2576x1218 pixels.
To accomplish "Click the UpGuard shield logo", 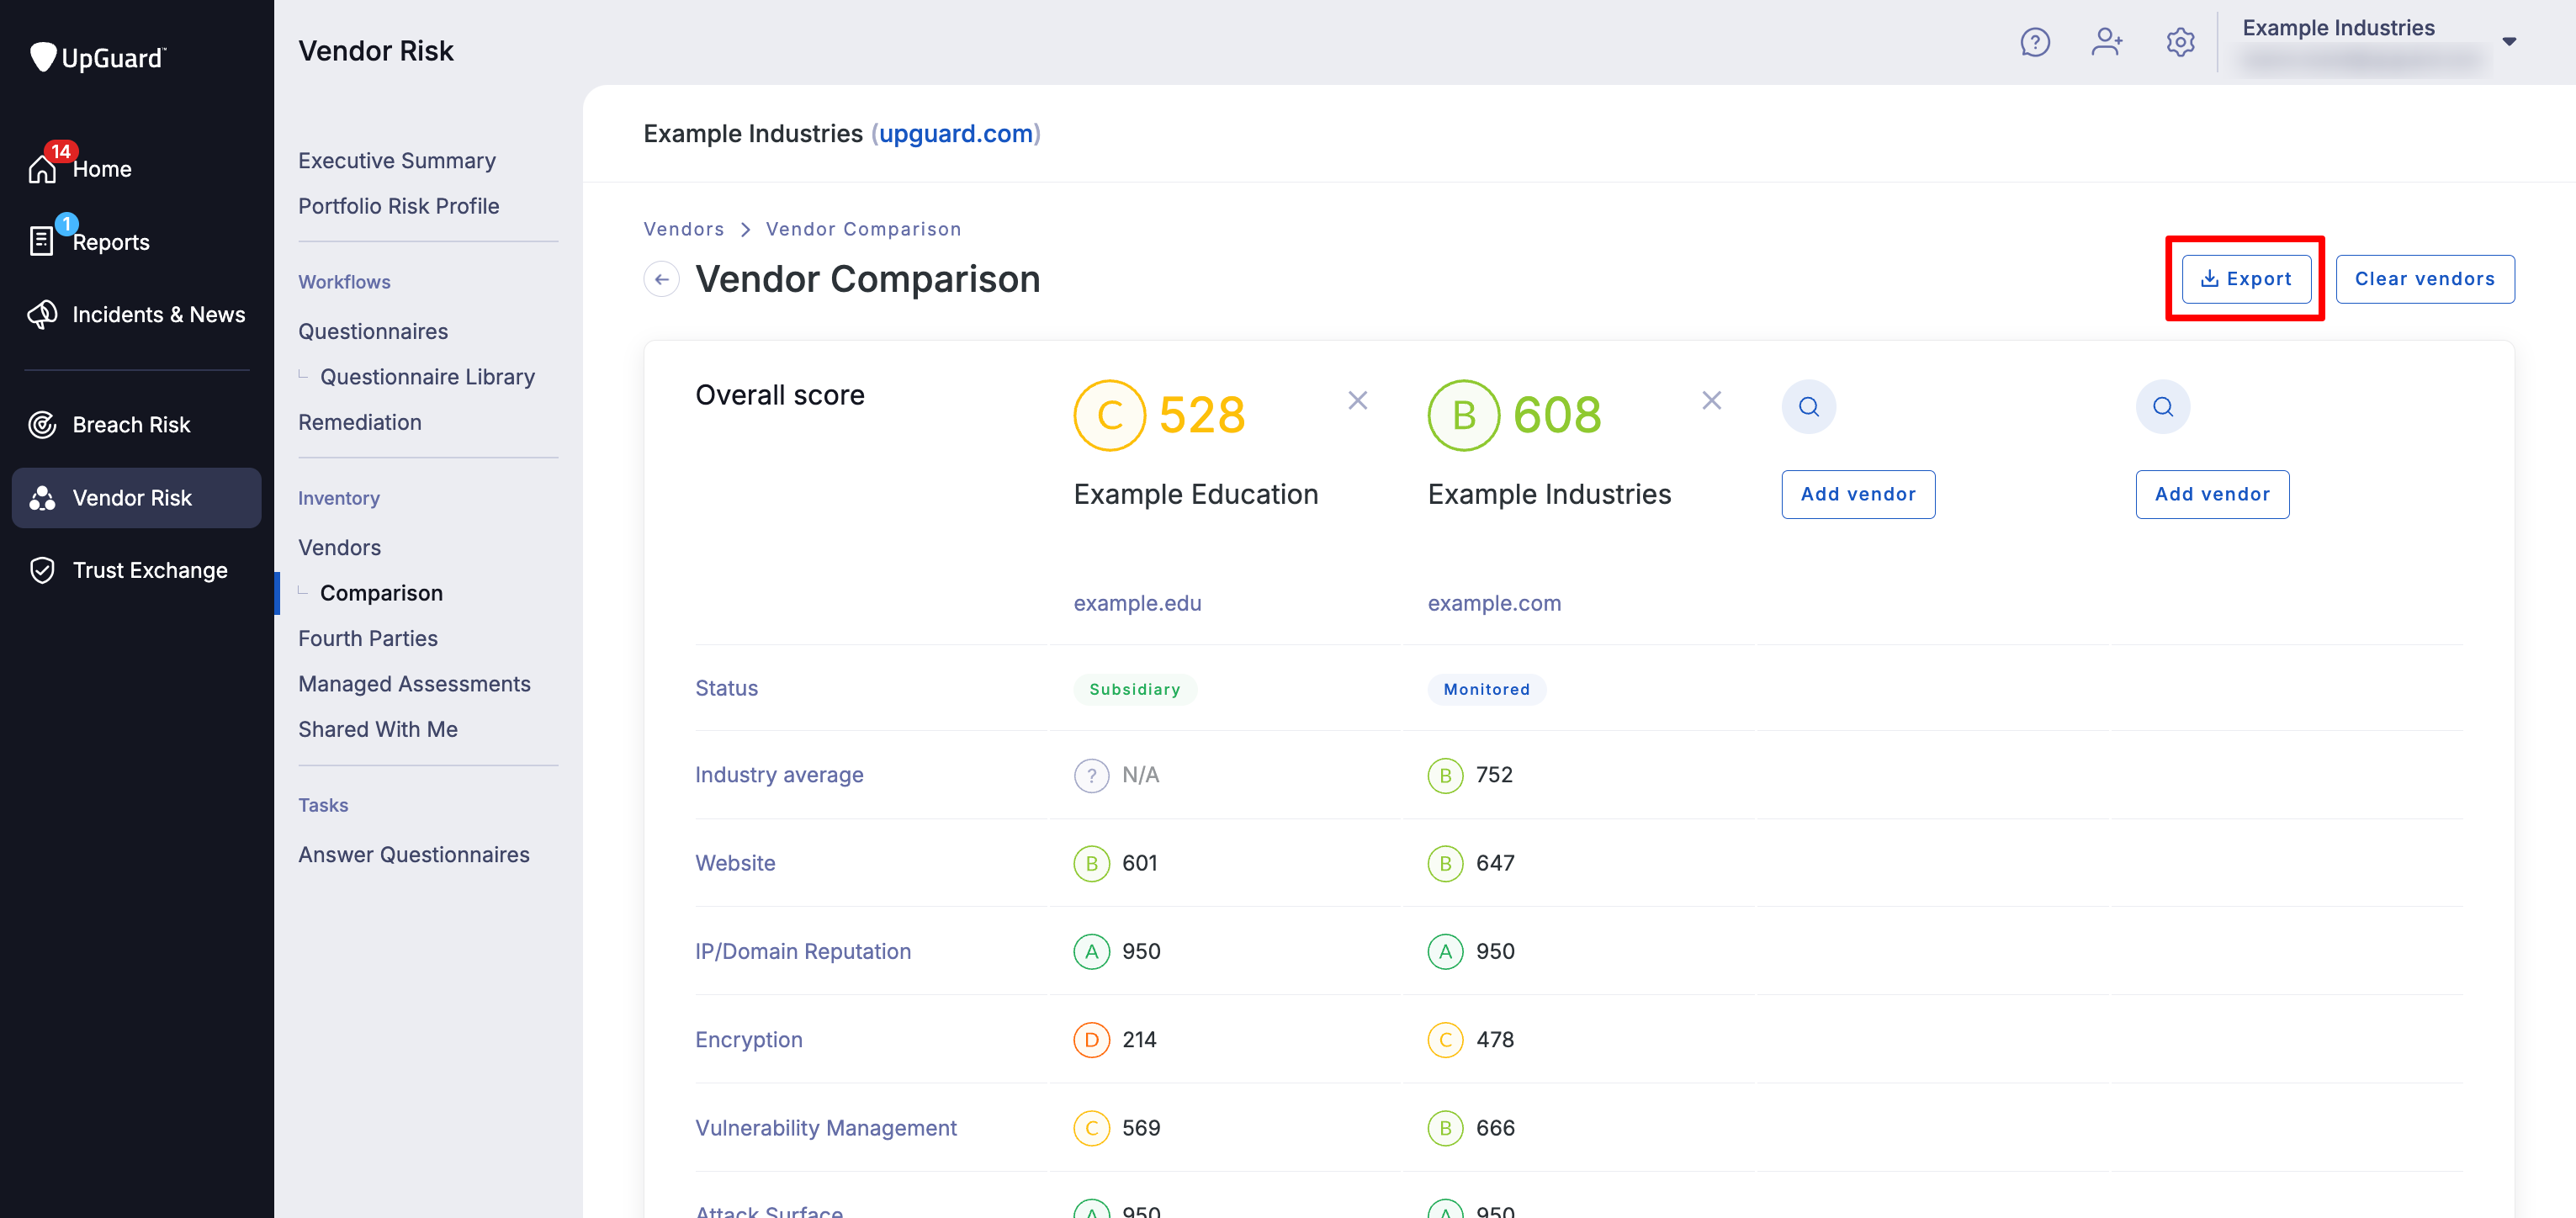I will (x=43, y=56).
